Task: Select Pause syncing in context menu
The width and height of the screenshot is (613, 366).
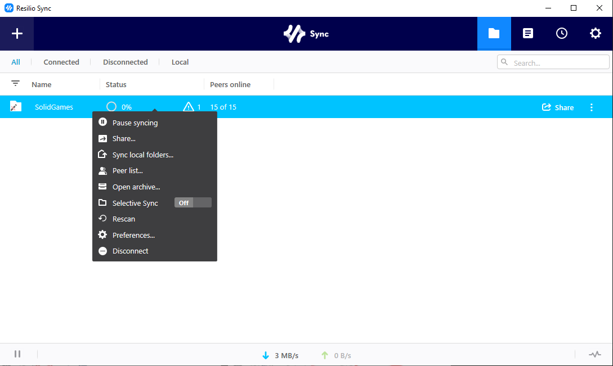Action: pos(154,123)
